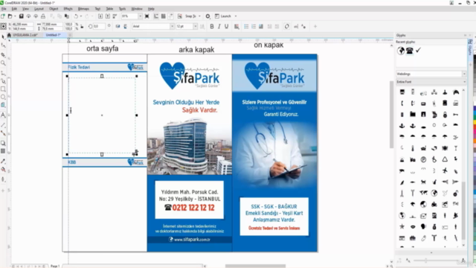Expand the Snap To dropdown

[199, 16]
